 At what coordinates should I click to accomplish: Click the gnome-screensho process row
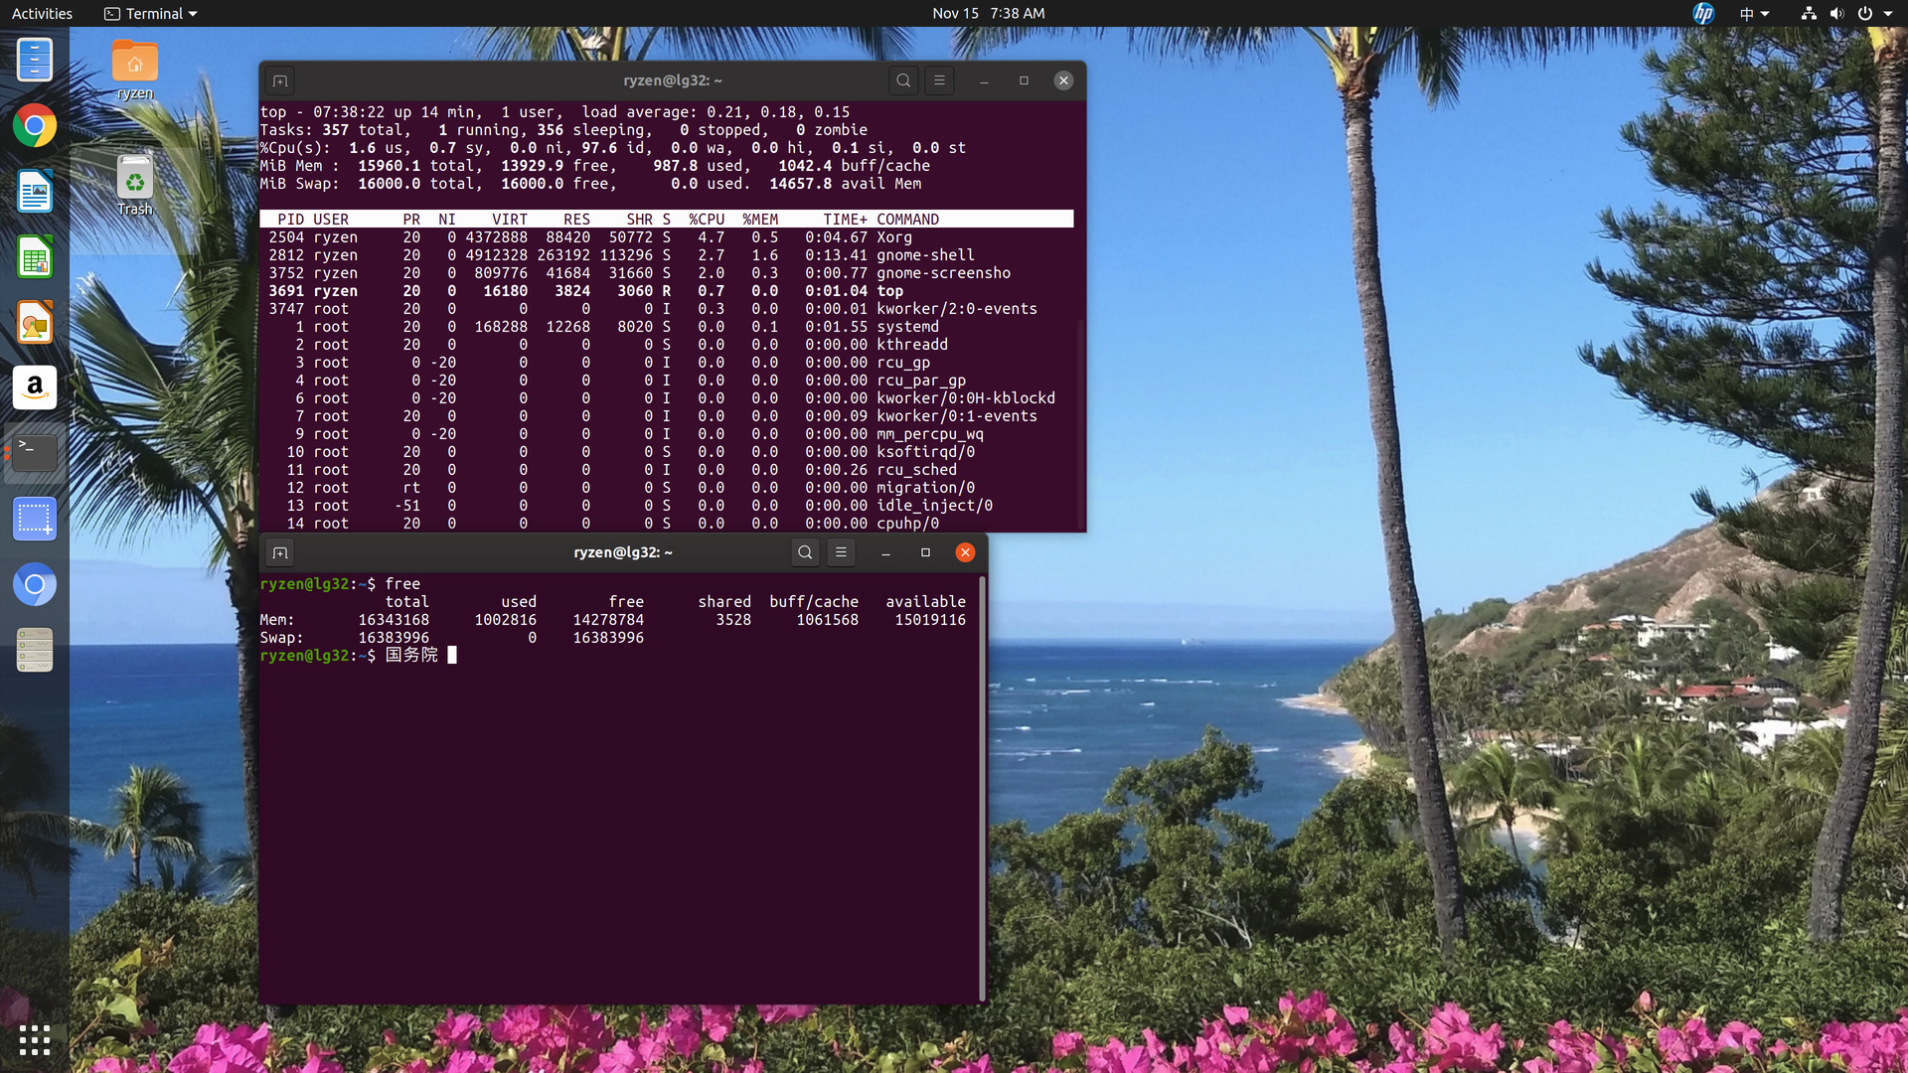click(x=666, y=273)
